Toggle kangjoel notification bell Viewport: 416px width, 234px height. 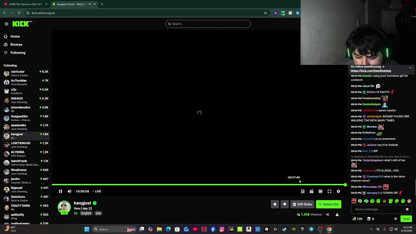(x=275, y=204)
